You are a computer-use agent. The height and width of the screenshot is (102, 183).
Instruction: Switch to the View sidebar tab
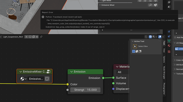click(x=164, y=50)
